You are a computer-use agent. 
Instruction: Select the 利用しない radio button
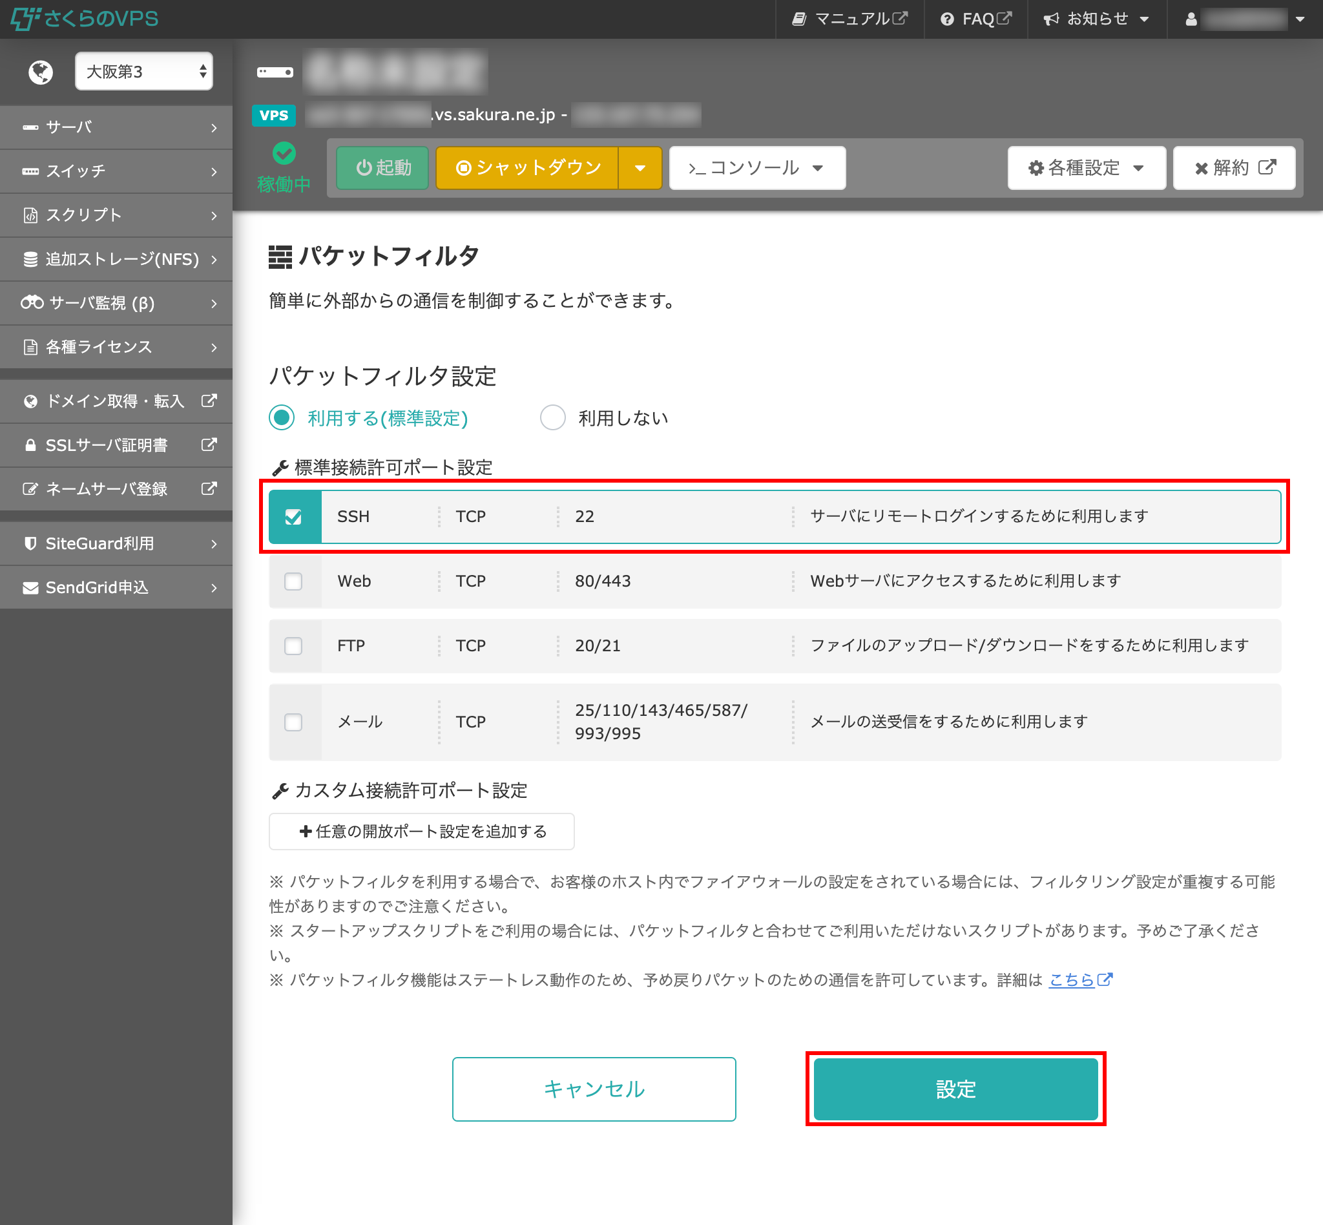(553, 417)
